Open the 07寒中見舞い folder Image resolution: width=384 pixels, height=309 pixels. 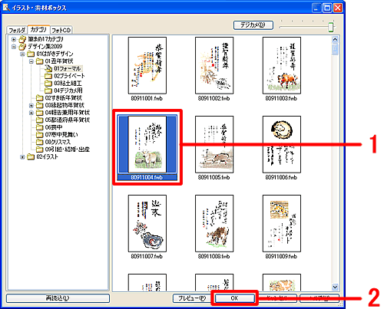click(57, 134)
